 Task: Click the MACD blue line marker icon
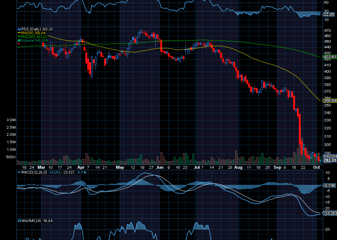point(19,172)
